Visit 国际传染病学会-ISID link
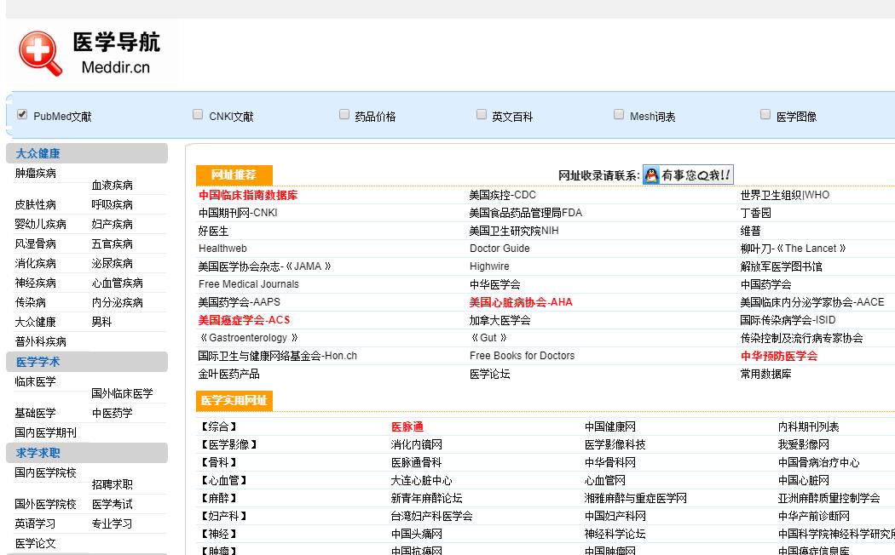Image resolution: width=895 pixels, height=555 pixels. click(x=788, y=320)
